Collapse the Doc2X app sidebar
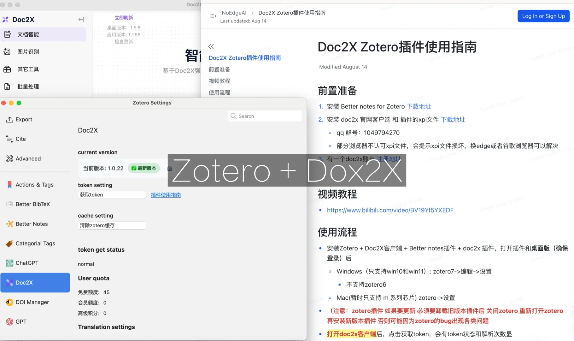 (x=81, y=19)
